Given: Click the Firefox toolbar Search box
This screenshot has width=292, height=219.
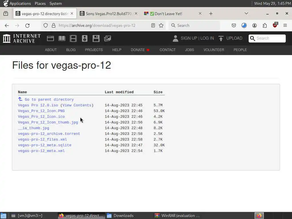Looking at the screenshot, I should [x=194, y=25].
